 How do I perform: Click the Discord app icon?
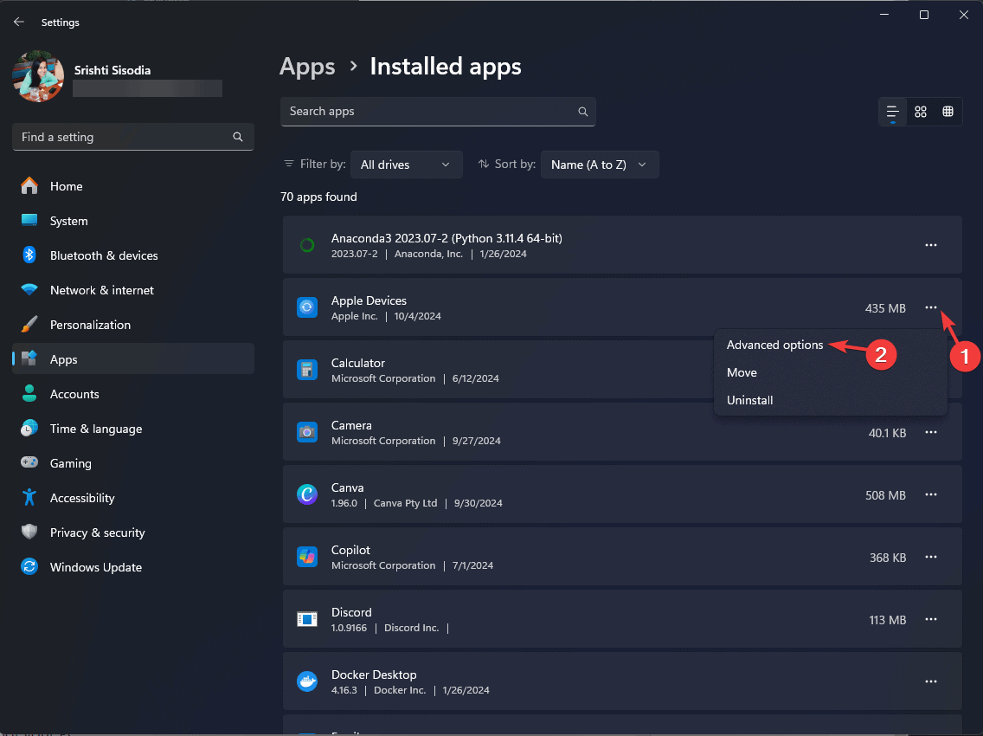(306, 619)
